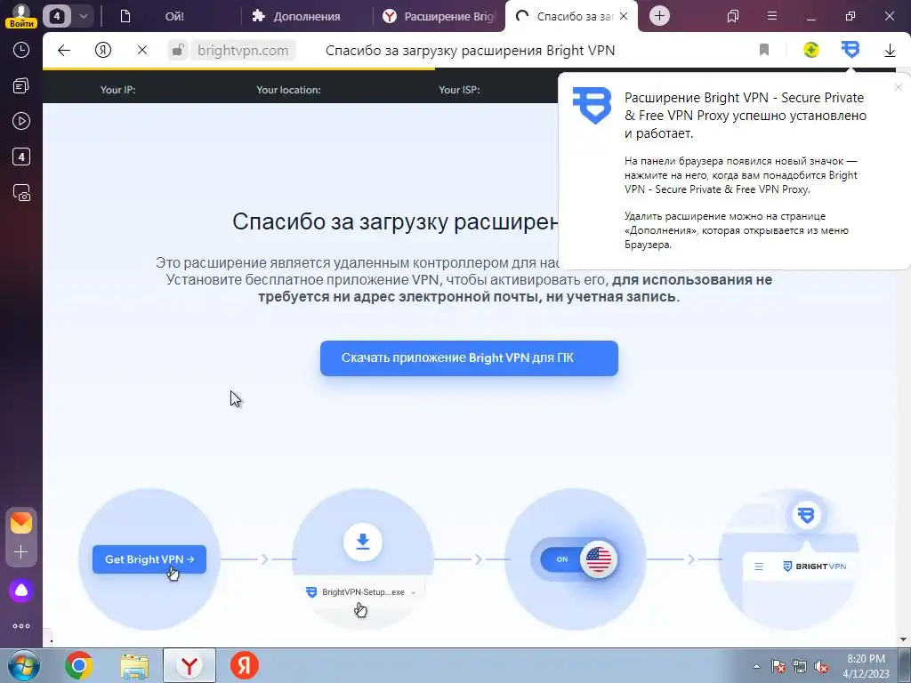Click Скачать приложение Bright VPN для ПК button
The height and width of the screenshot is (683, 911).
pos(469,358)
